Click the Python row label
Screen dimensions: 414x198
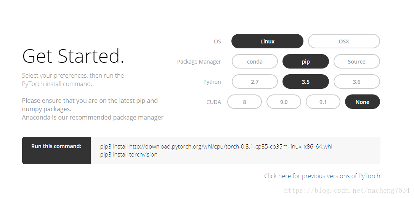212,82
